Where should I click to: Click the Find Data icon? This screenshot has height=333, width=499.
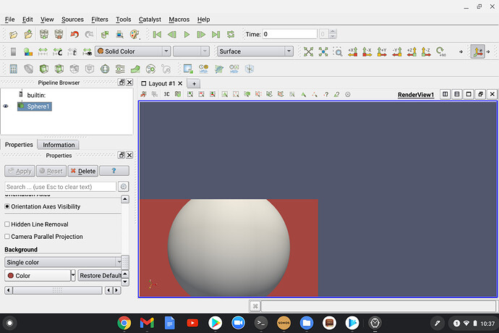tap(119, 35)
